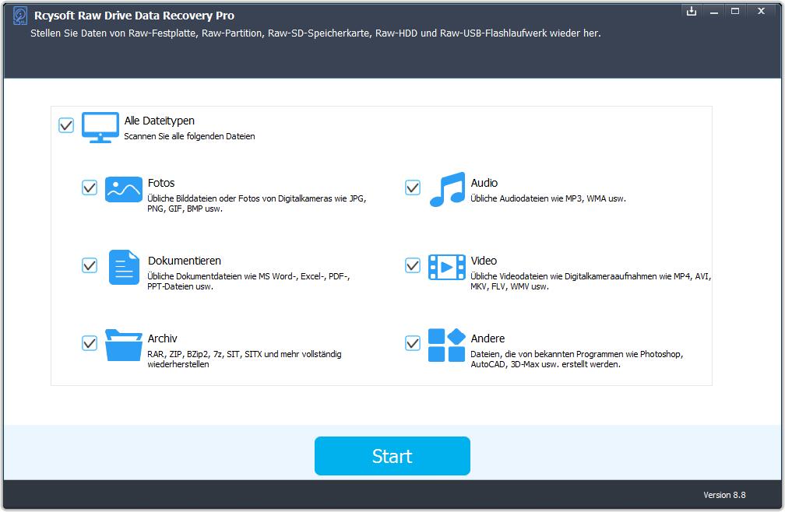Click the subtitle 'Stellen Sie Daten von Raw-Festplatte' text
The height and width of the screenshot is (512, 785).
[315, 33]
